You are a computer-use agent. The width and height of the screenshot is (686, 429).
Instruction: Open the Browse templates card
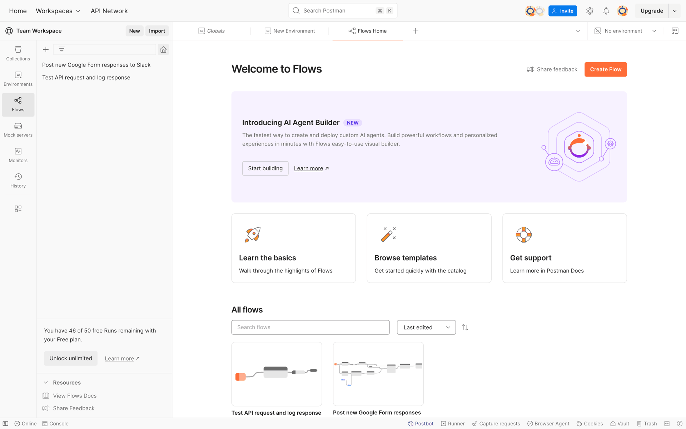(429, 248)
